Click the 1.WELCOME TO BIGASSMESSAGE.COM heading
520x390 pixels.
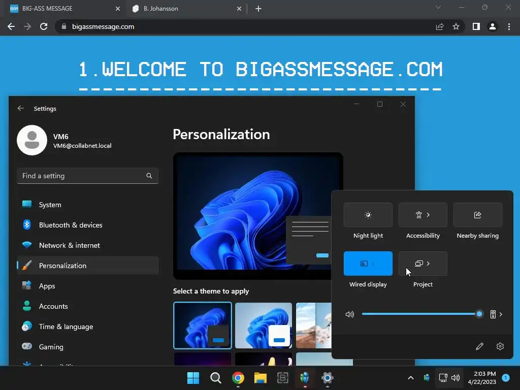click(261, 69)
